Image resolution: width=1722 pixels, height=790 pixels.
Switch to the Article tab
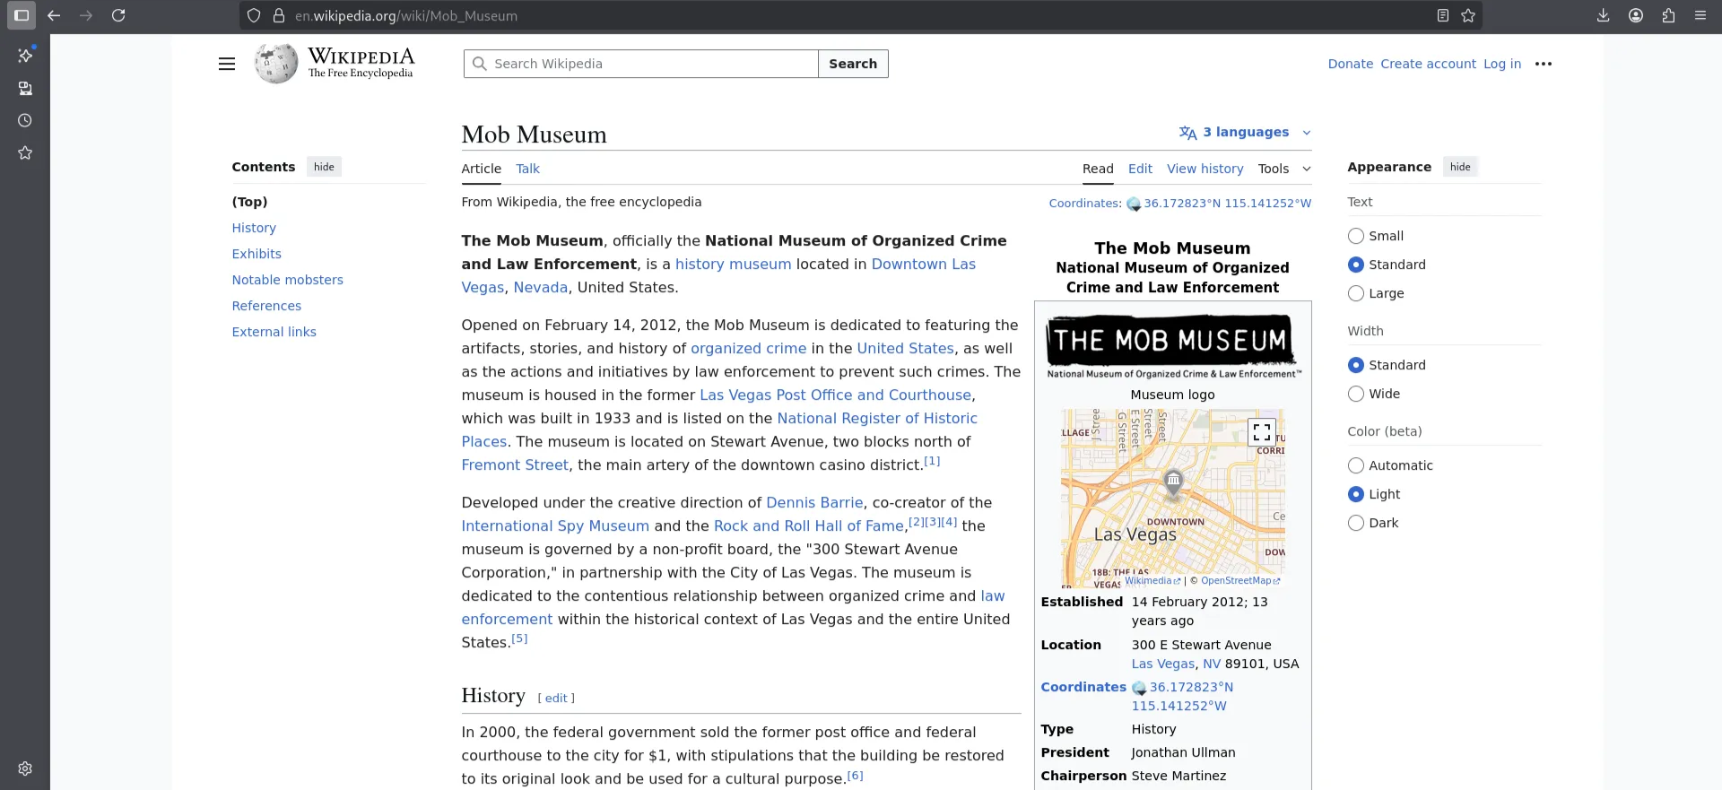481,169
